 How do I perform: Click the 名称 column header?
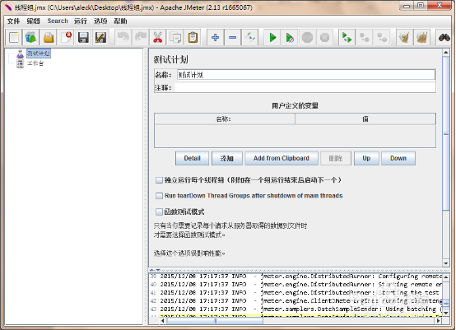click(225, 119)
